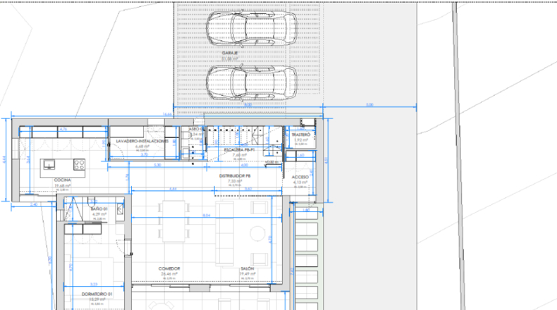This screenshot has height=310, width=557.
Task: Select the GARAJE room label
Action: tap(229, 53)
